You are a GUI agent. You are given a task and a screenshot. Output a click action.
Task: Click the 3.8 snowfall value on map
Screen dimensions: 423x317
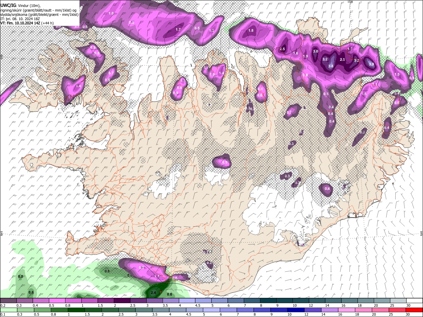coord(331,66)
